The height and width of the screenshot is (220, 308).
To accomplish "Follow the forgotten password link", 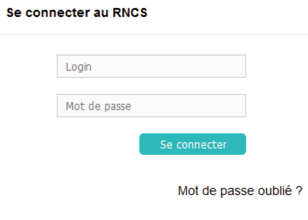I will click(240, 191).
